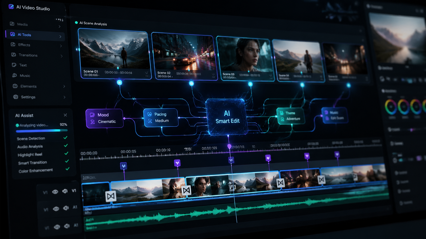Click the glowing connector dot under Scene 01
Screen dimensions: 426x239
coord(119,82)
